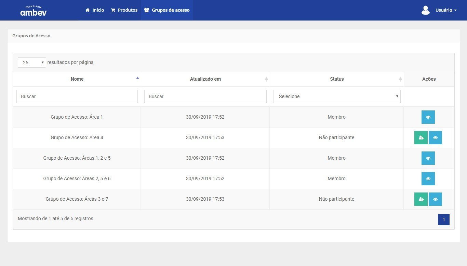Screen dimensions: 467x266
Task: Sort by Atualizado em column
Action: pos(205,79)
